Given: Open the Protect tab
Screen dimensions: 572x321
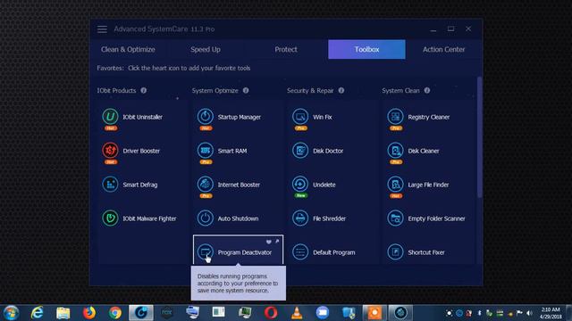Looking at the screenshot, I should [x=286, y=50].
